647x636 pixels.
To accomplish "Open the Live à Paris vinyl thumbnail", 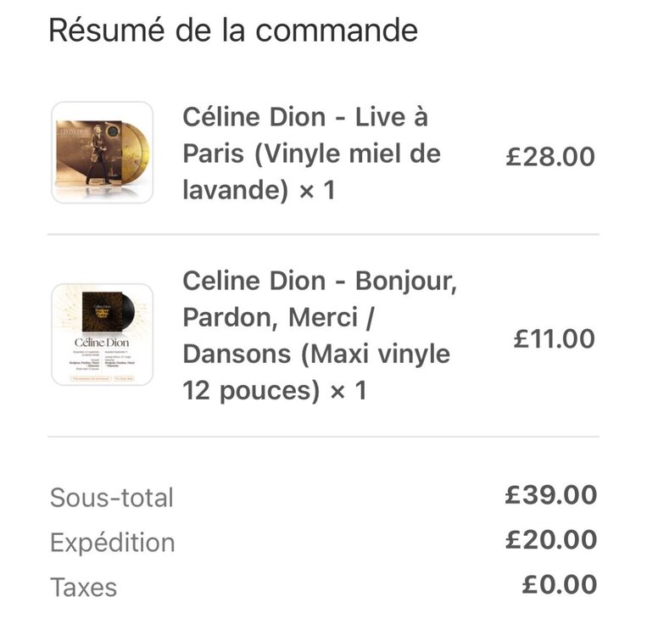I will pyautogui.click(x=103, y=153).
